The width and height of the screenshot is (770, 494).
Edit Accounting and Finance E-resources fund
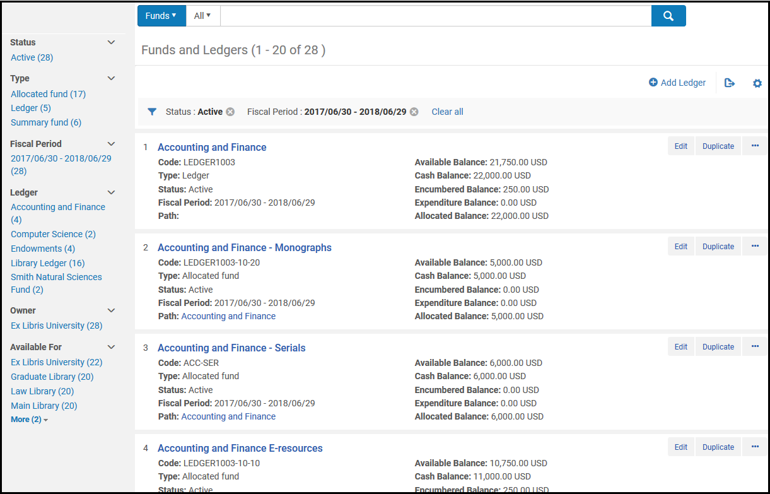pos(681,447)
